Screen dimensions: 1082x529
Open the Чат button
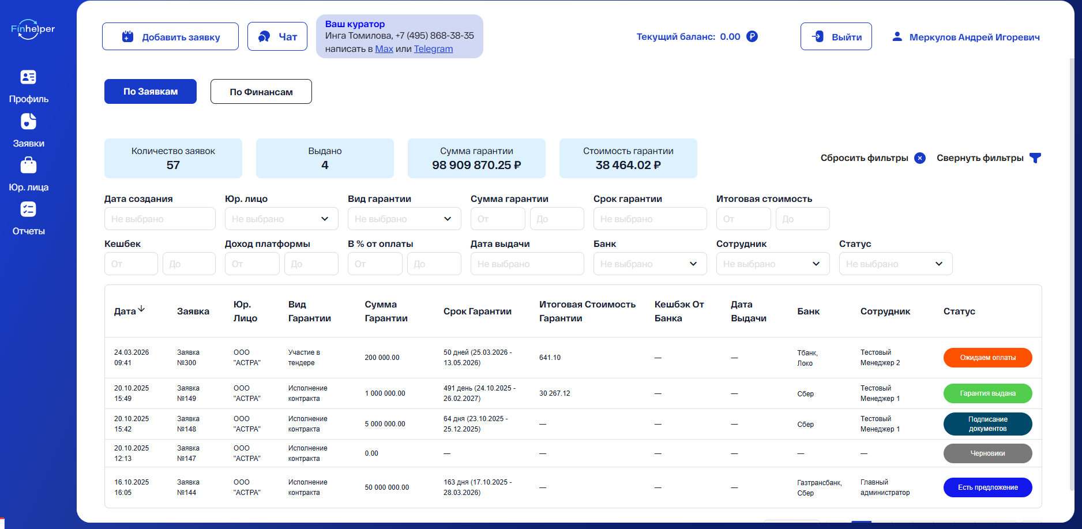point(277,36)
